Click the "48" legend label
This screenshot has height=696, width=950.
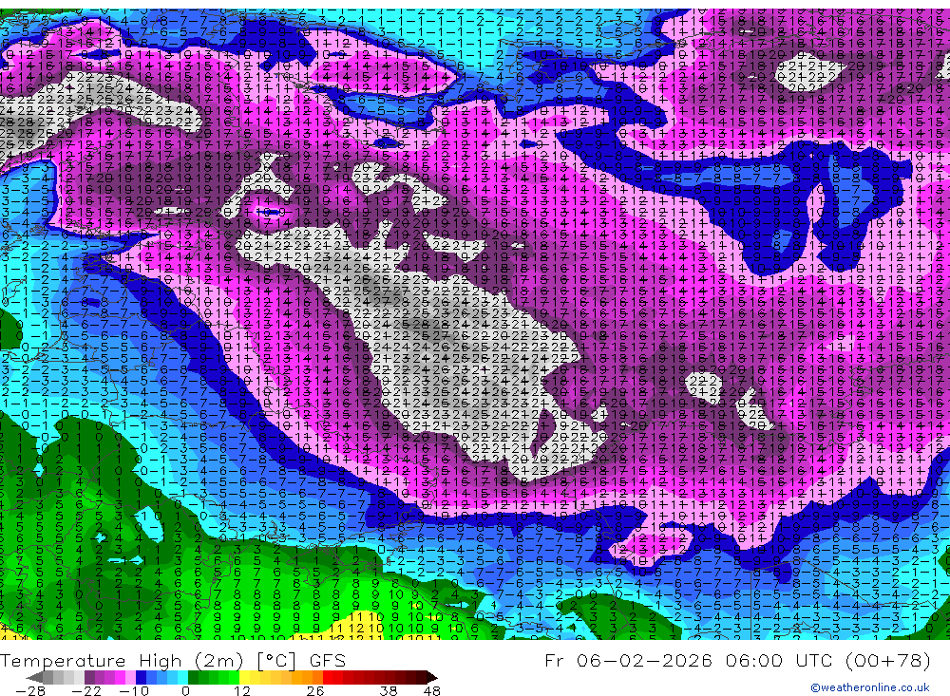[431, 691]
